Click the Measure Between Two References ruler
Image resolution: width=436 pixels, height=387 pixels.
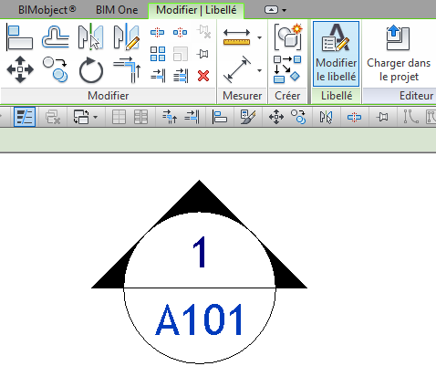point(236,37)
